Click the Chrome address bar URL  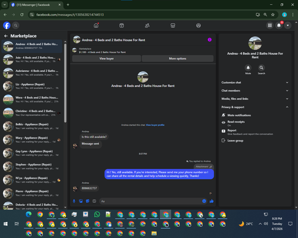coord(70,15)
